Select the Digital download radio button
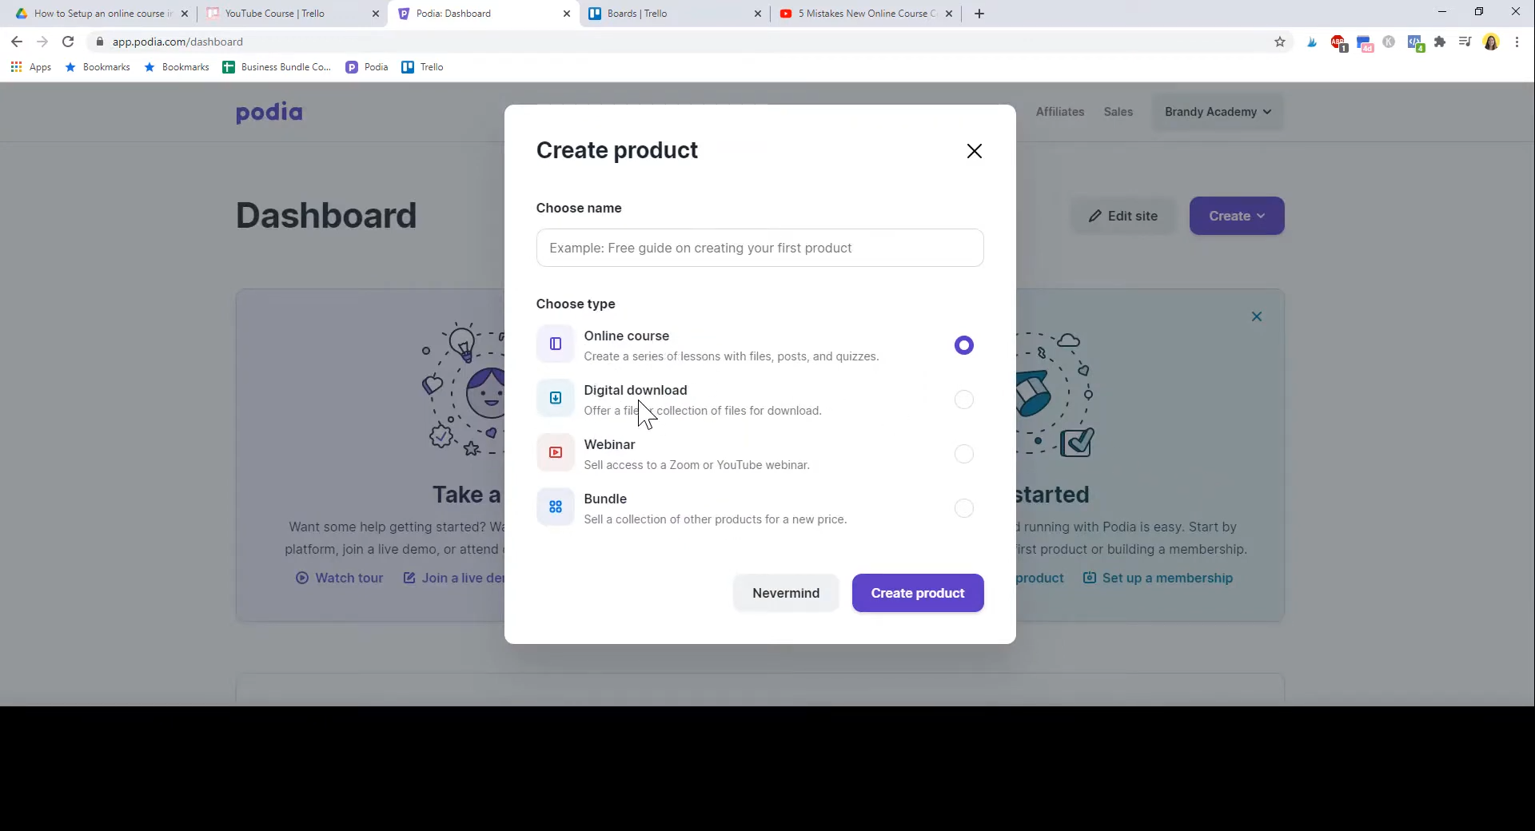 [x=964, y=400]
